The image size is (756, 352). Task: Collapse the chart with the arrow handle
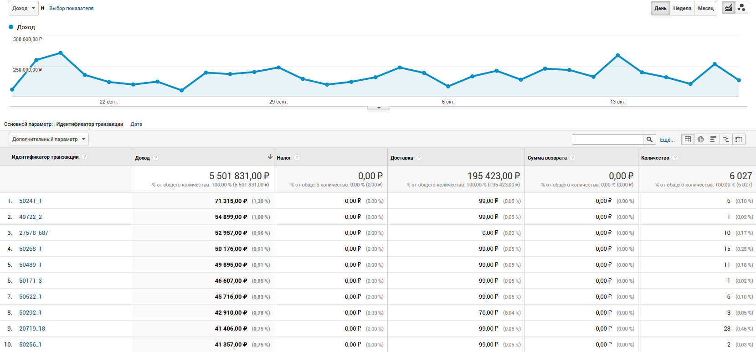pos(379,108)
